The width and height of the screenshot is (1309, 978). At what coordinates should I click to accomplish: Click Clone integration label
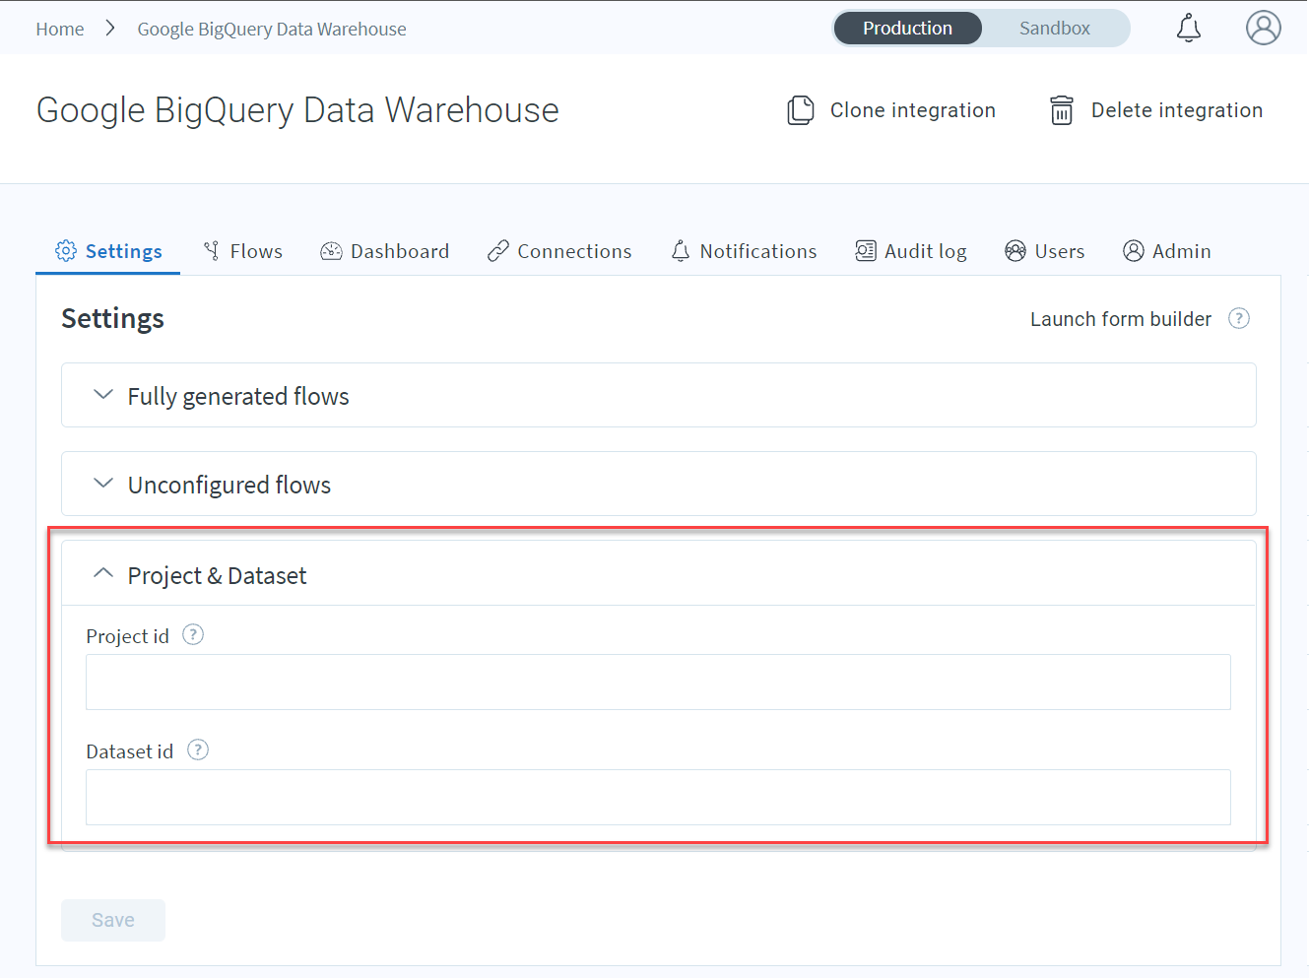913,110
